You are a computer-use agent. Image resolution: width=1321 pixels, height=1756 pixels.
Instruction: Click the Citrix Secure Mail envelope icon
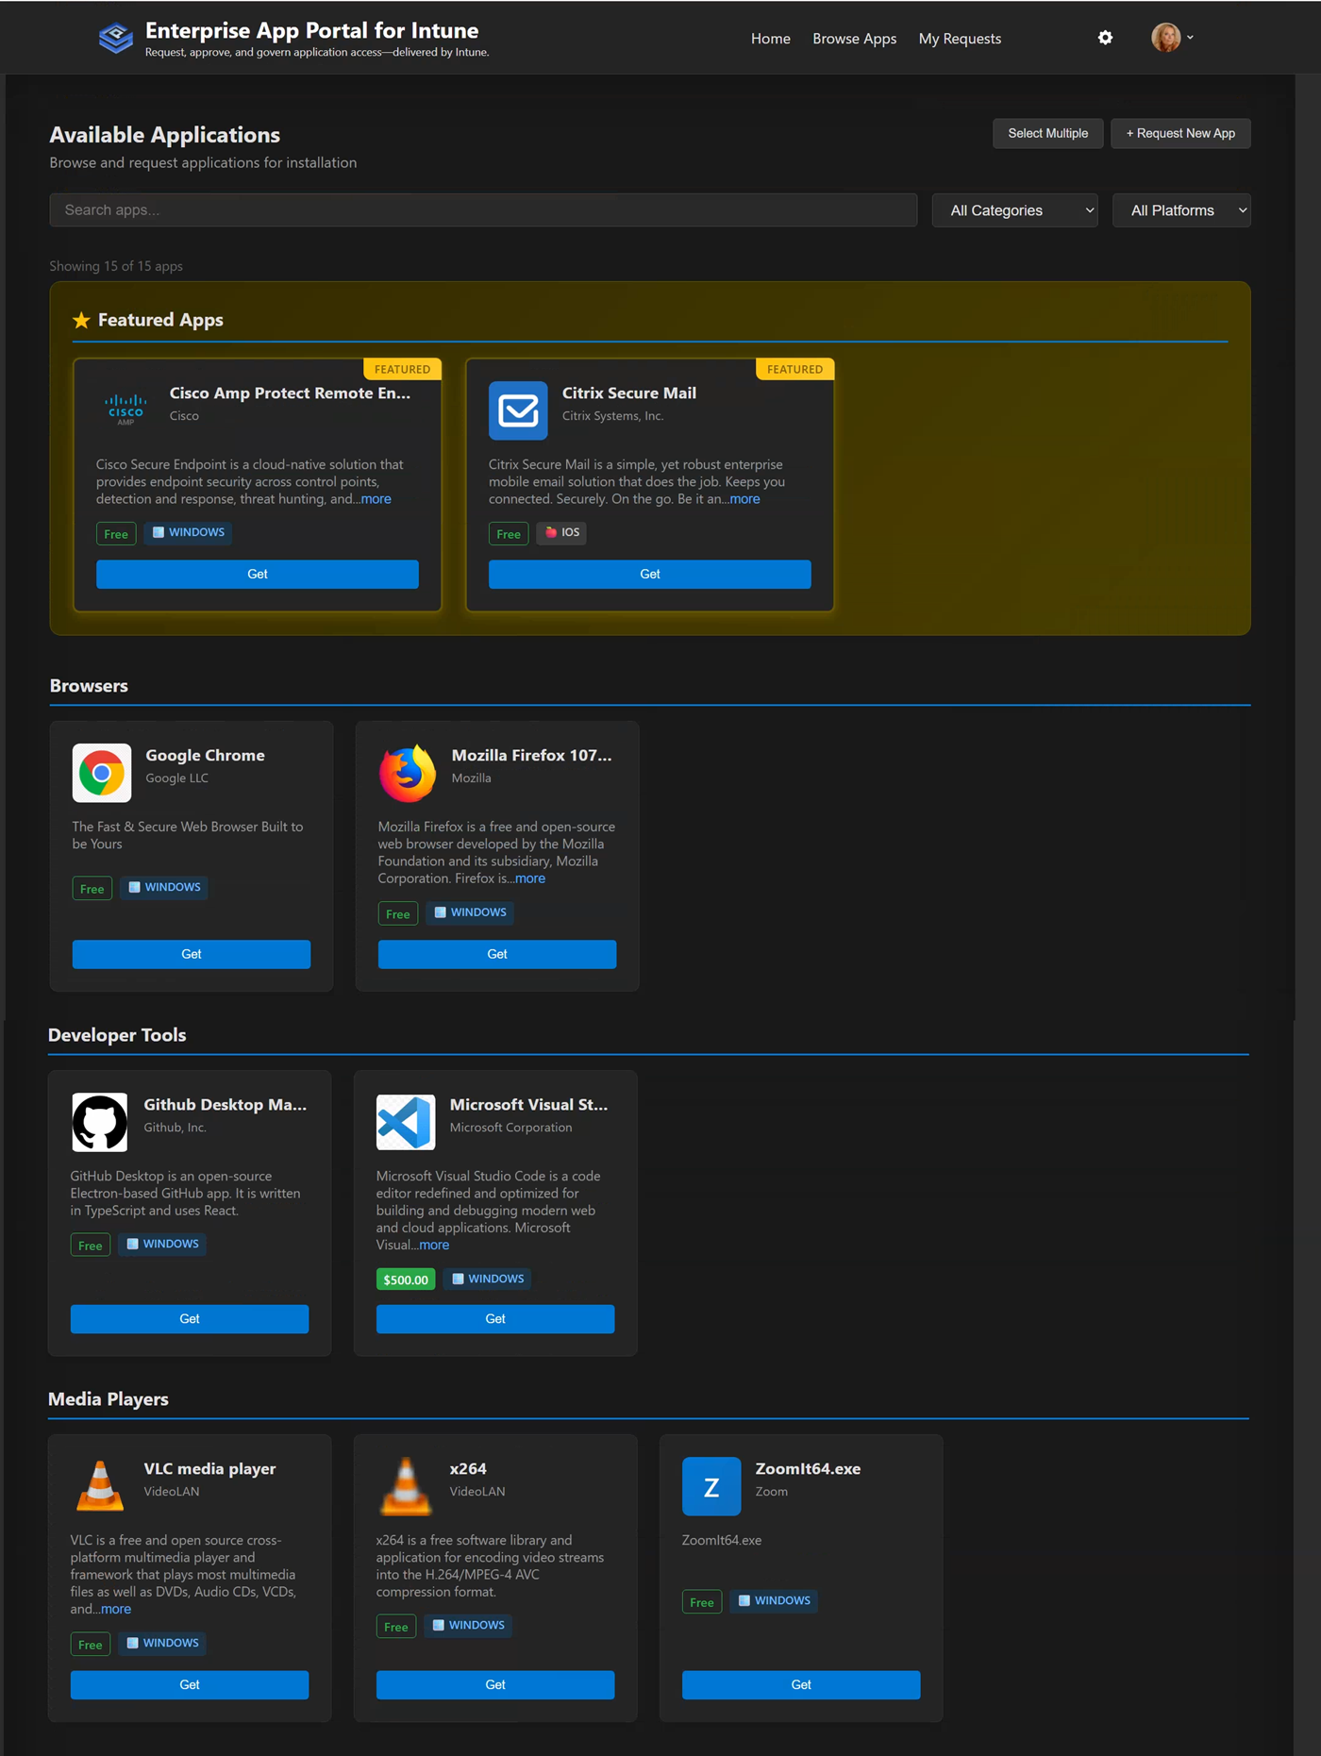point(518,410)
